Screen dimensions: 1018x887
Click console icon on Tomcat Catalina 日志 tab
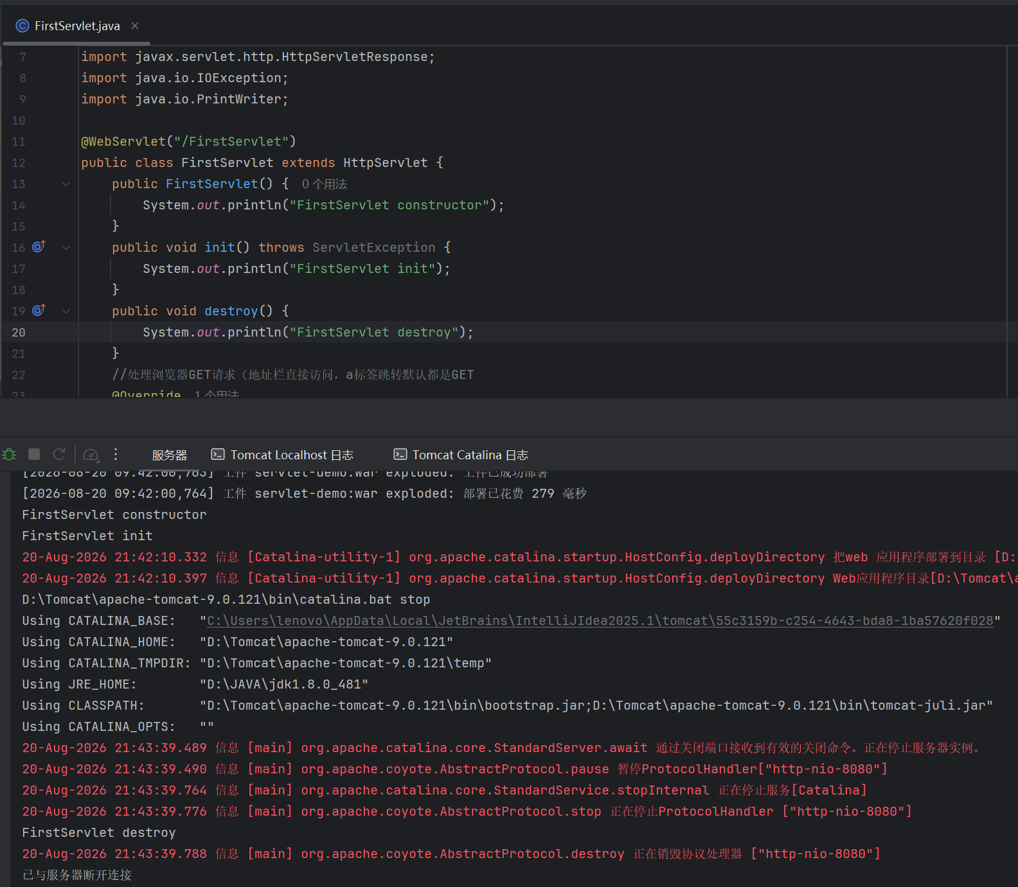[400, 454]
